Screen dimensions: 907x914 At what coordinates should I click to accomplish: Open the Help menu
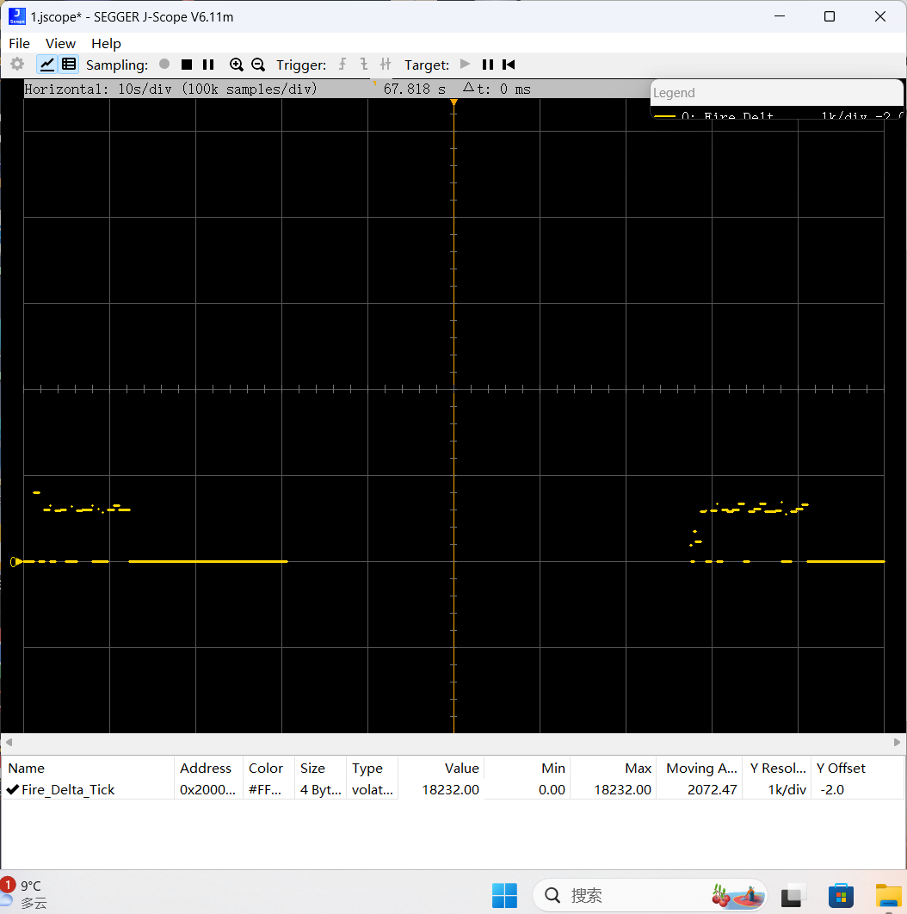(106, 44)
